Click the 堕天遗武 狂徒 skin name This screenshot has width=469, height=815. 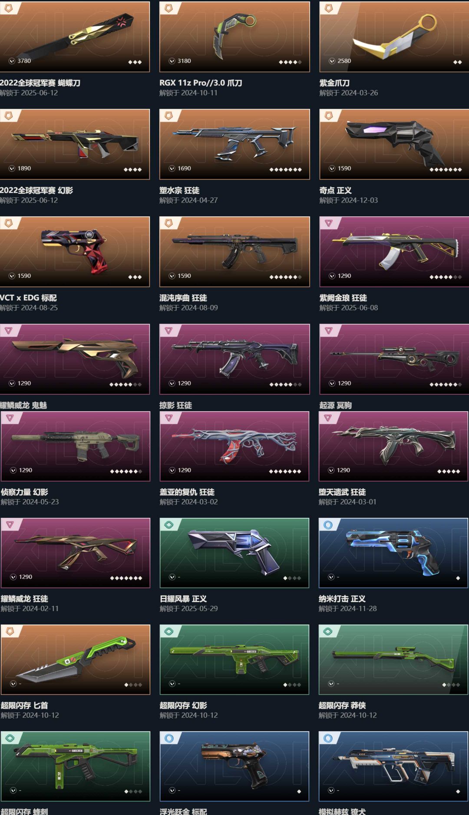point(342,492)
